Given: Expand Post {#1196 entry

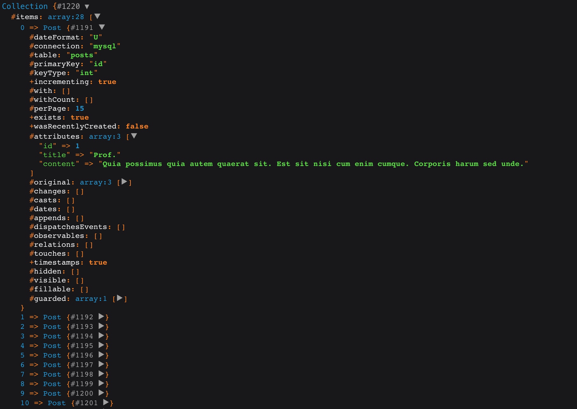Looking at the screenshot, I should 101,355.
